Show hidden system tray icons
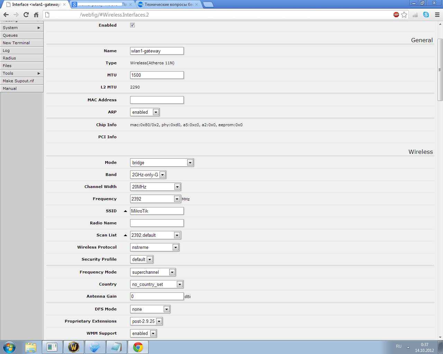The width and height of the screenshot is (443, 354). (x=408, y=347)
